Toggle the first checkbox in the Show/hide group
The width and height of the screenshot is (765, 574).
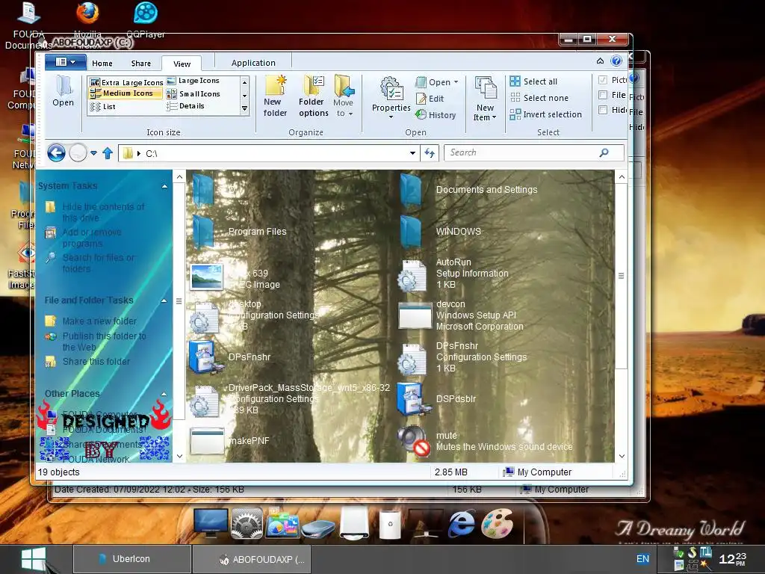(x=603, y=80)
